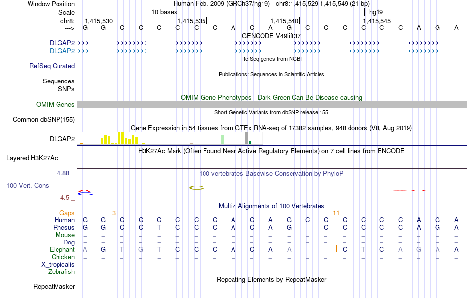The height and width of the screenshot is (298, 467).
Task: Click the H3K27Ac Mark track title
Action: click(x=271, y=151)
